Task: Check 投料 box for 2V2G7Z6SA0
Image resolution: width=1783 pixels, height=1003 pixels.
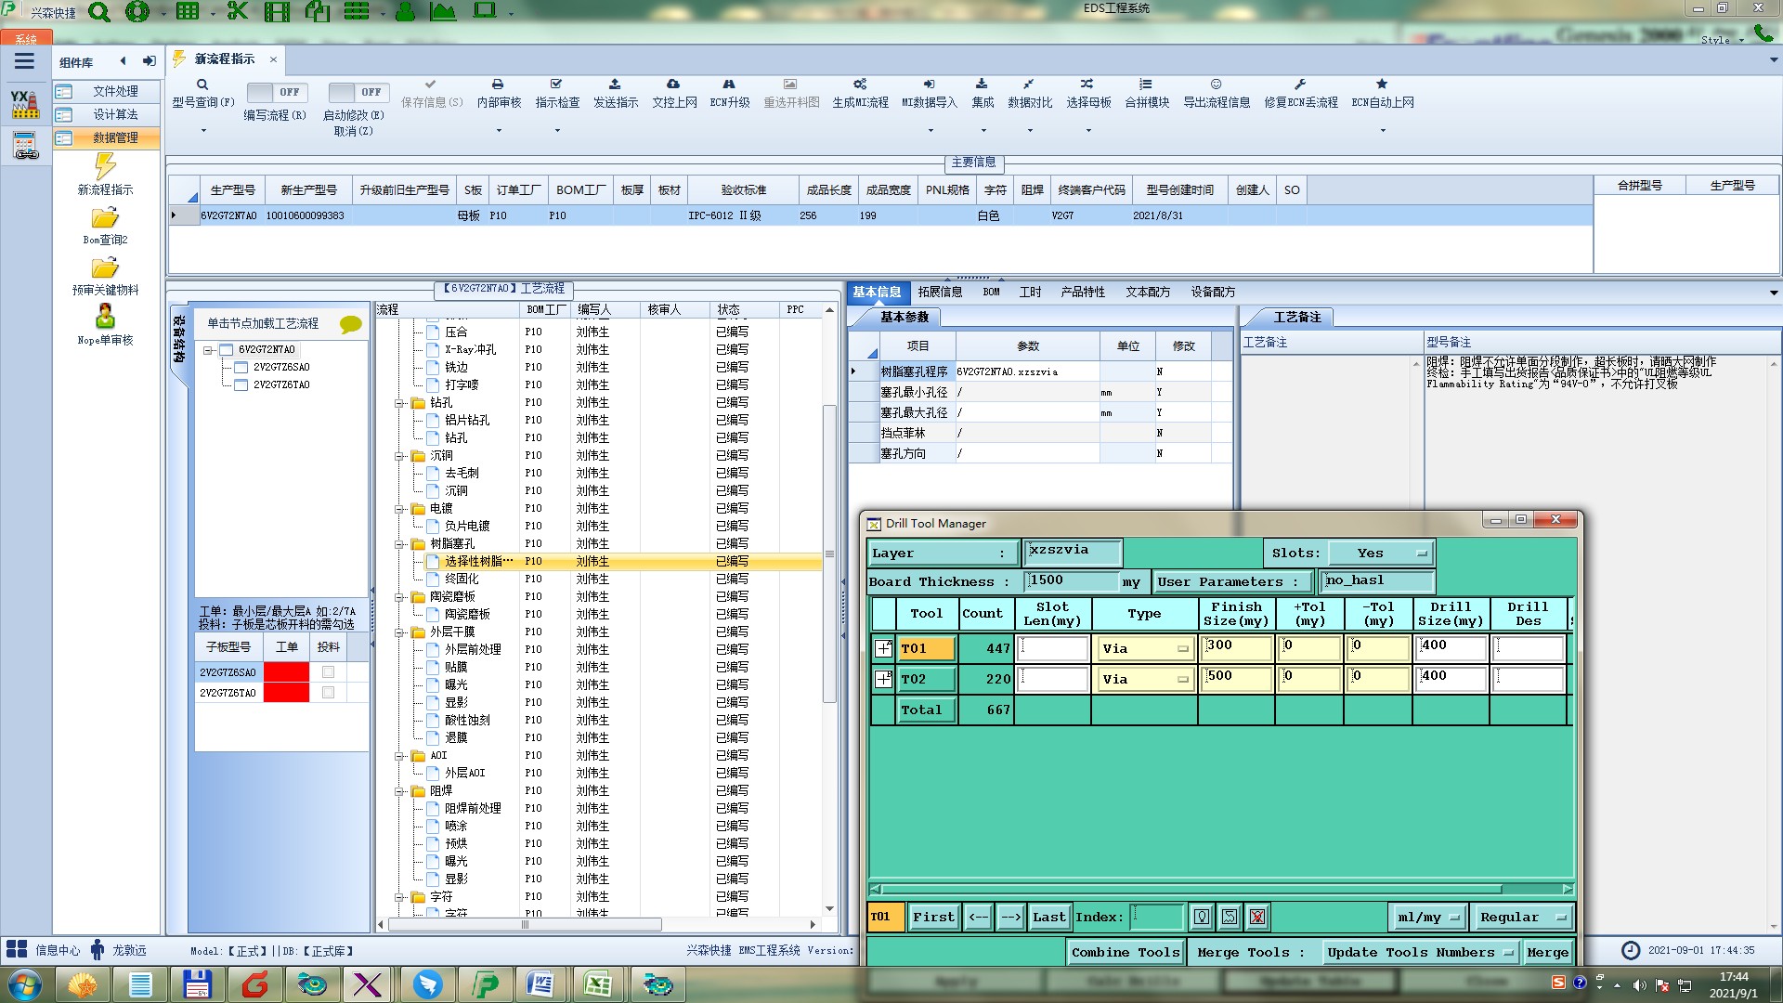Action: point(328,672)
